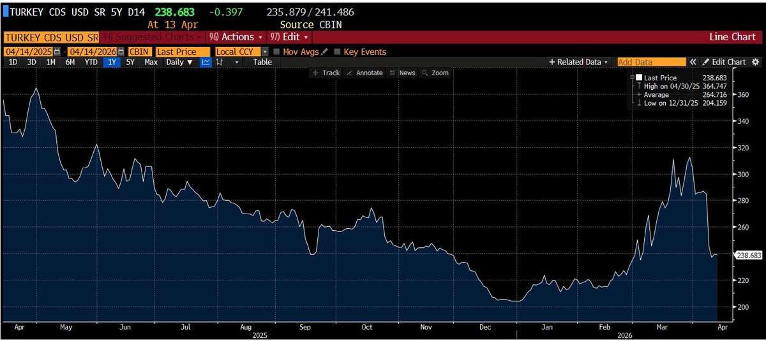Select the 1D time range
This screenshot has height=341, width=766.
pos(13,62)
